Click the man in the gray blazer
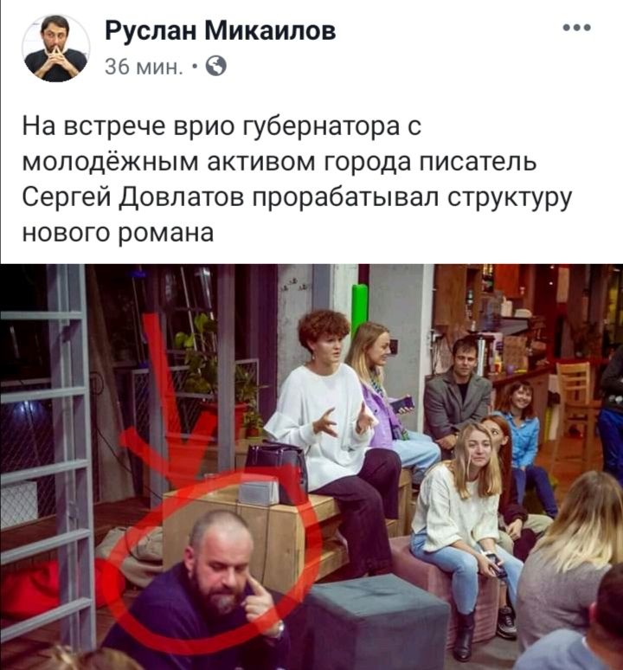Image resolution: width=623 pixels, height=670 pixels. click(457, 393)
